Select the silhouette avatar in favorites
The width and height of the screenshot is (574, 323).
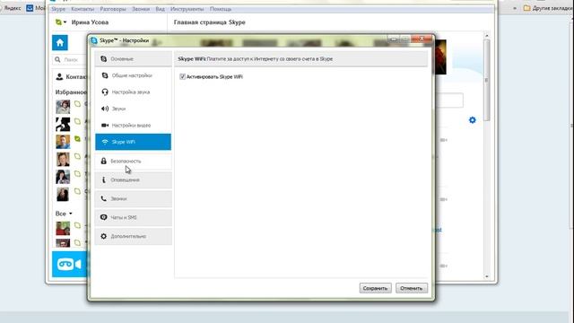pos(63,125)
